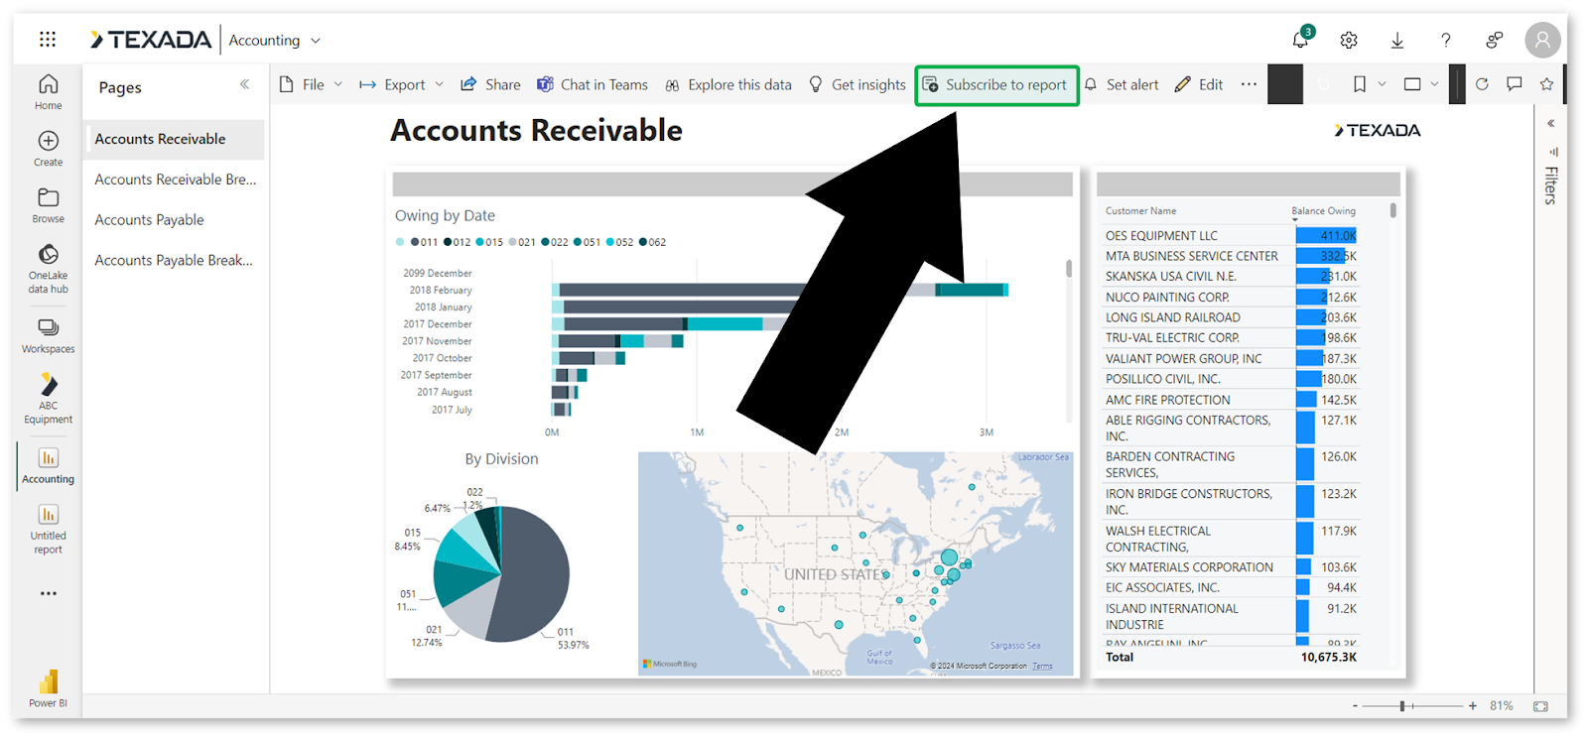Refresh the report visuals

[x=1482, y=84]
